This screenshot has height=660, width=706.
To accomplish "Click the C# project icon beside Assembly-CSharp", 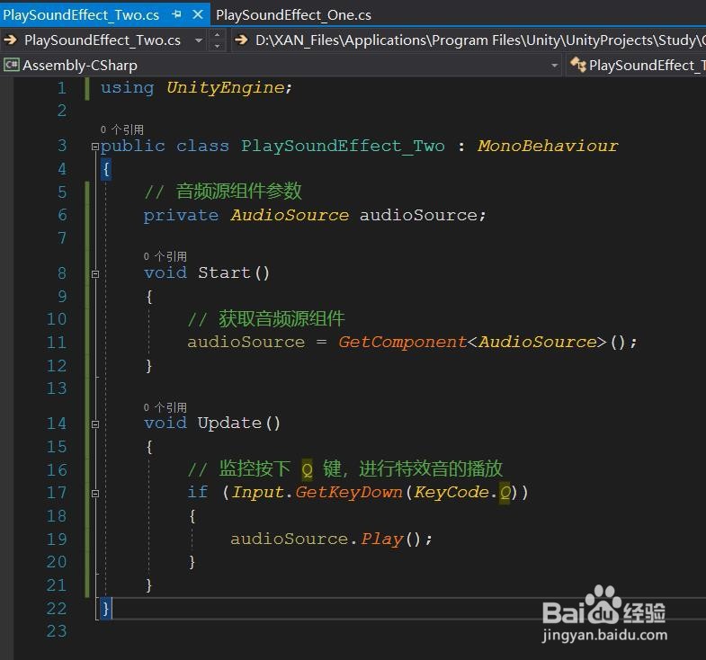I will tap(11, 66).
